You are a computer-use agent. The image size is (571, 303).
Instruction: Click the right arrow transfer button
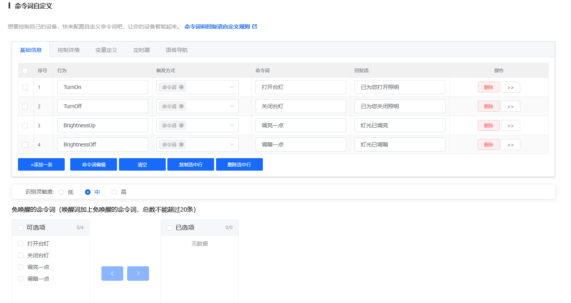point(138,273)
